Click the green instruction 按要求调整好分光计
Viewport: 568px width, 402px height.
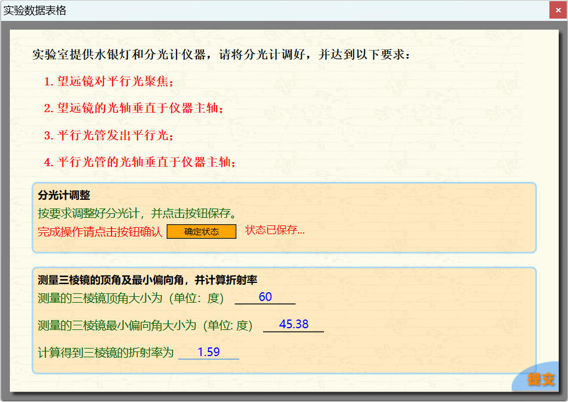(136, 213)
